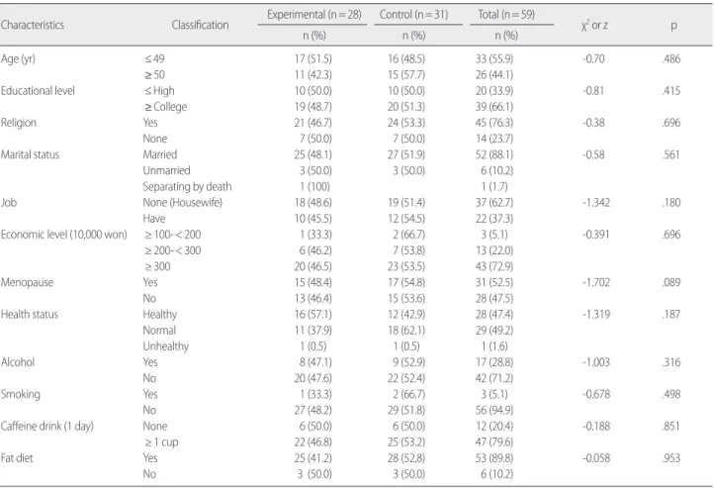
Task: Click 'Caffeine drink (1 day)' label
Action: click(x=46, y=426)
